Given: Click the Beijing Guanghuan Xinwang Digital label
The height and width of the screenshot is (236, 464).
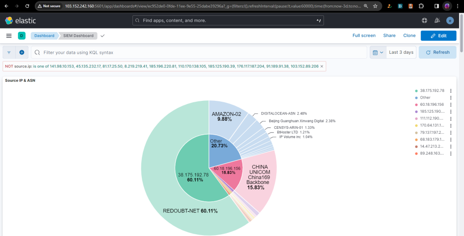Looking at the screenshot, I should point(302,121).
